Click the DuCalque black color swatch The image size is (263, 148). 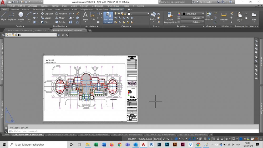(x=184, y=14)
